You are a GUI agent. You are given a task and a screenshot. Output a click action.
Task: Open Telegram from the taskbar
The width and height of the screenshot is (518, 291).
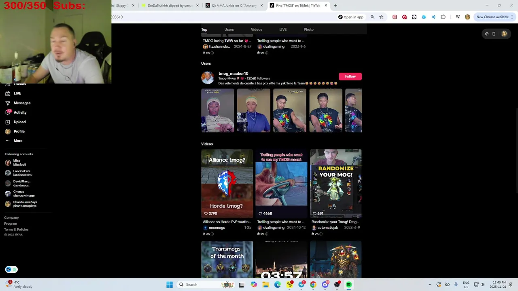pyautogui.click(x=301, y=285)
